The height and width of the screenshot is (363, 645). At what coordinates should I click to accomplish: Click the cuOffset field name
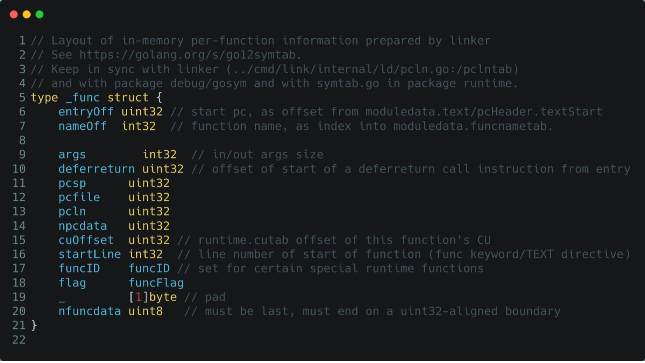point(86,240)
